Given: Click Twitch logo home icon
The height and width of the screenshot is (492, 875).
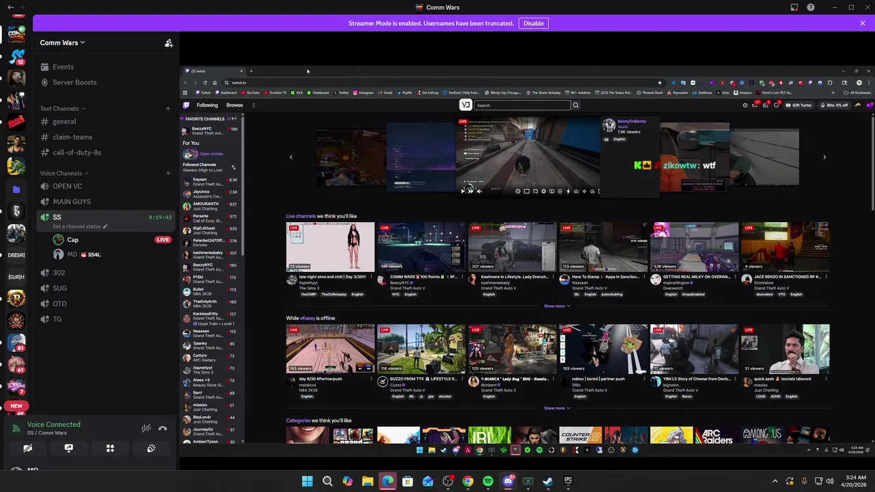Looking at the screenshot, I should (x=185, y=105).
